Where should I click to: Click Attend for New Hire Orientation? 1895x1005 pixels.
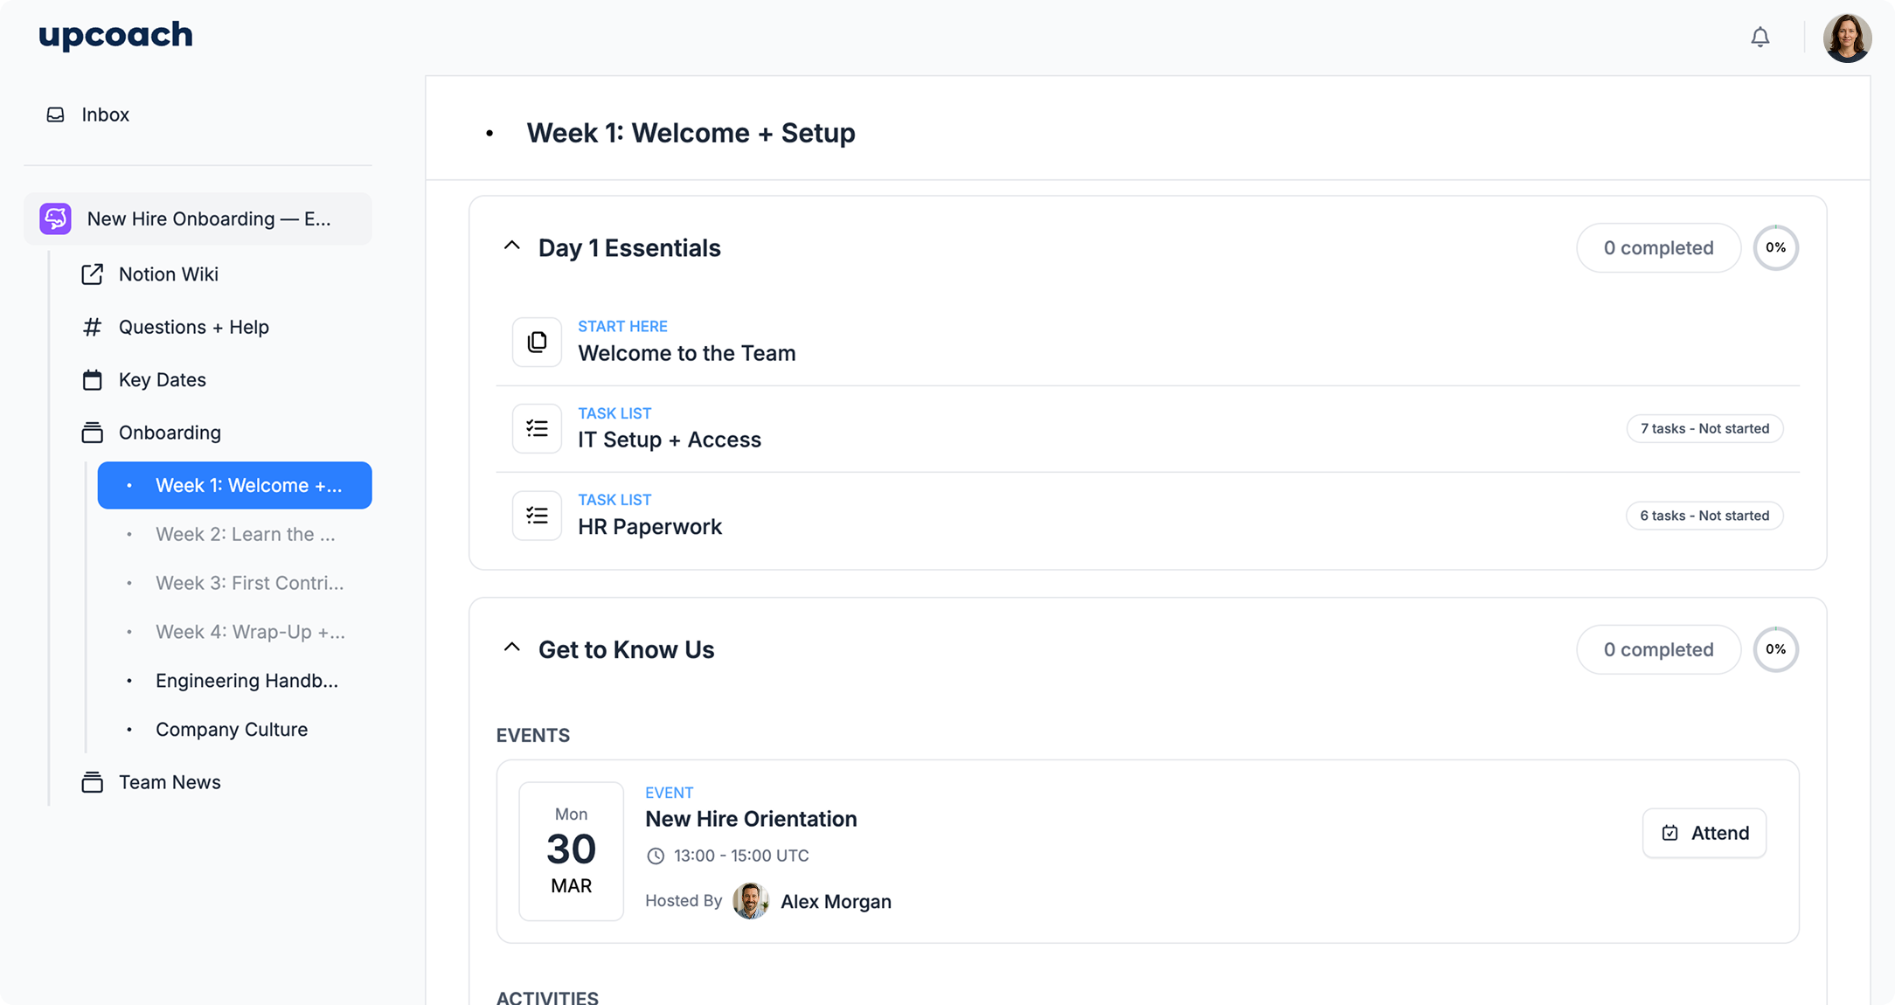tap(1704, 833)
